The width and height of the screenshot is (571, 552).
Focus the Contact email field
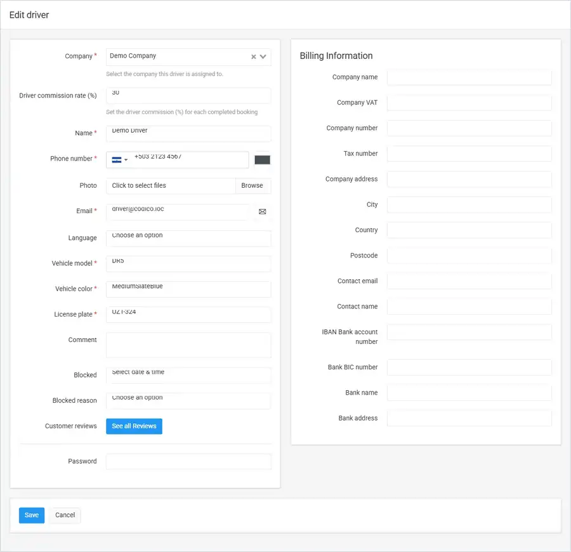point(469,281)
